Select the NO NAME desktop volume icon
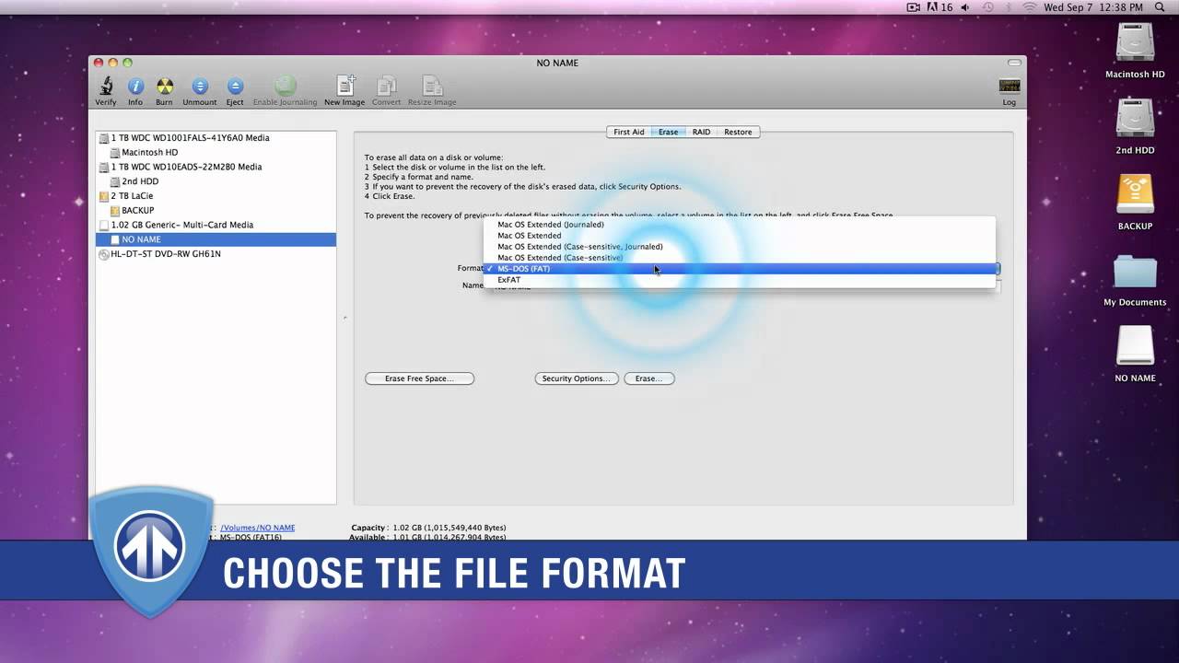The image size is (1179, 663). click(1135, 347)
